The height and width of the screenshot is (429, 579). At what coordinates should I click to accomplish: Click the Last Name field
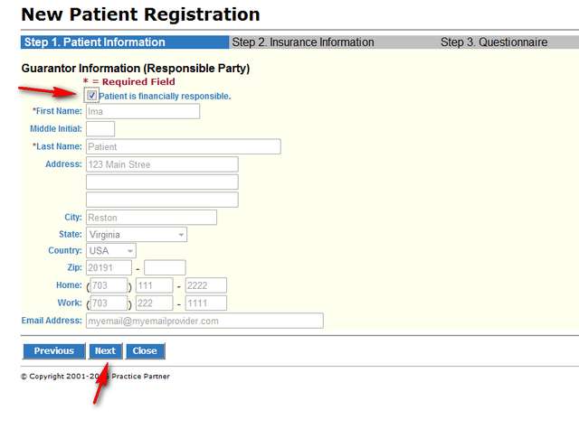click(183, 146)
